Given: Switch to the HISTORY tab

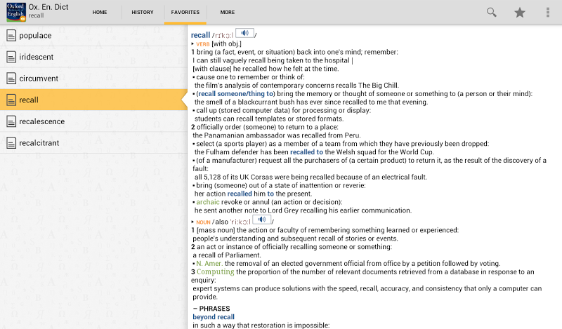Looking at the screenshot, I should tap(143, 12).
